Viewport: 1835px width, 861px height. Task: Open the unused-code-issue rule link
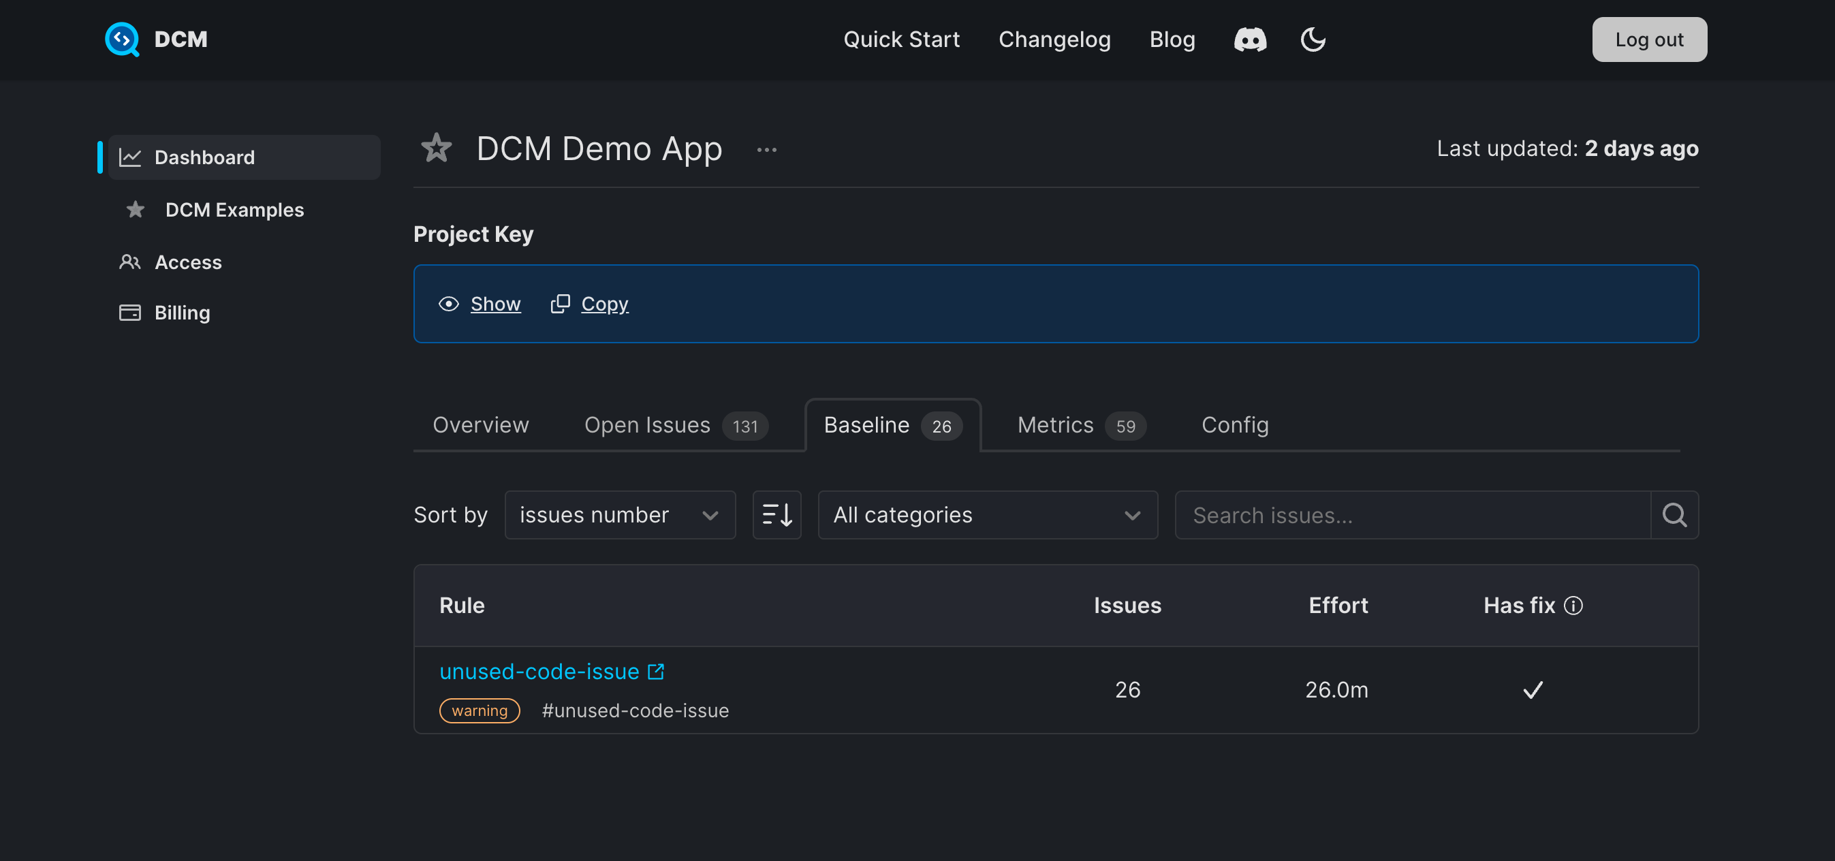click(x=539, y=672)
